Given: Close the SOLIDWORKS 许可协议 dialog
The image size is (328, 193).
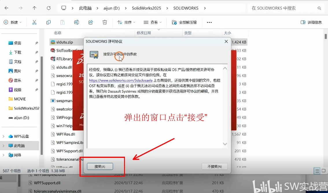Looking at the screenshot, I should (x=226, y=41).
